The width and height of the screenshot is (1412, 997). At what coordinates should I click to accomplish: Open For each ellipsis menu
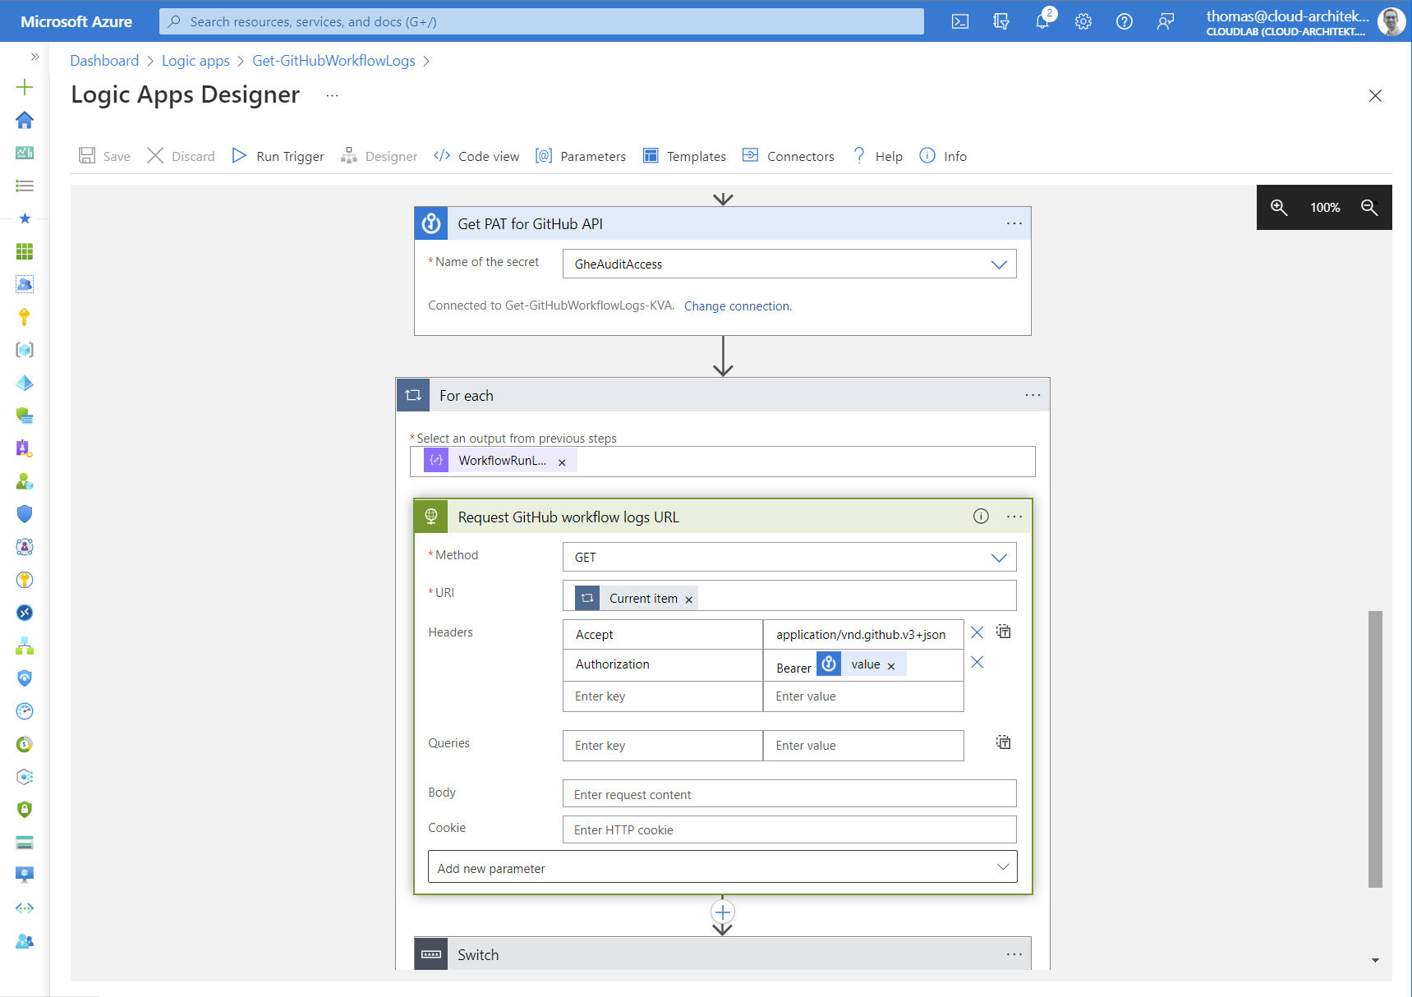[1033, 395]
